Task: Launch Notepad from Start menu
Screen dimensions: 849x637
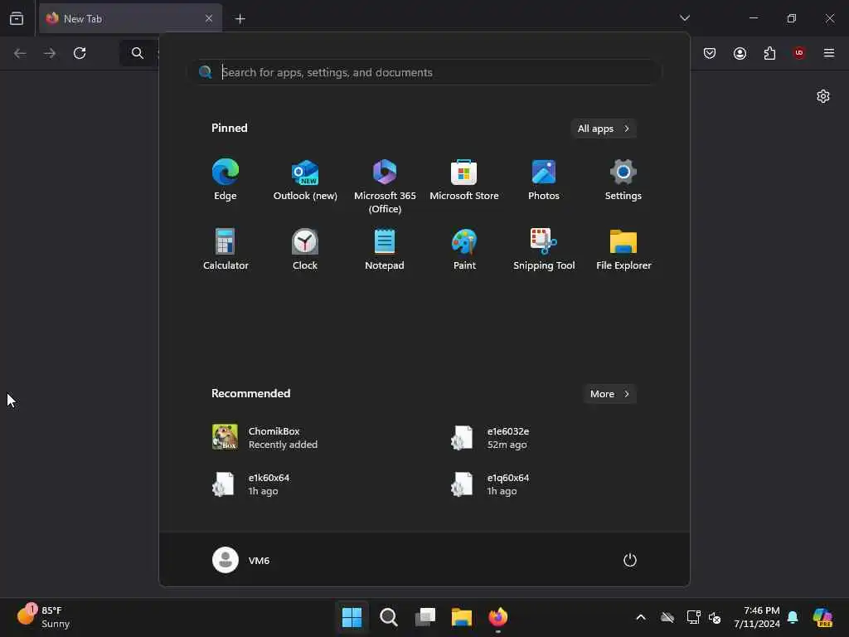Action: pyautogui.click(x=385, y=250)
